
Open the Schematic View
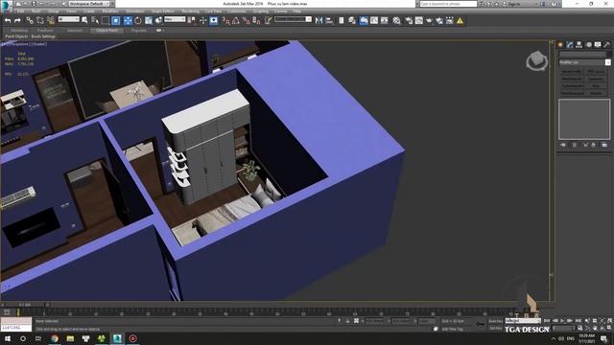click(384, 20)
